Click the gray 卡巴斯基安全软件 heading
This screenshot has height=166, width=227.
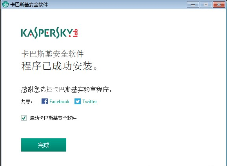[x=53, y=54]
